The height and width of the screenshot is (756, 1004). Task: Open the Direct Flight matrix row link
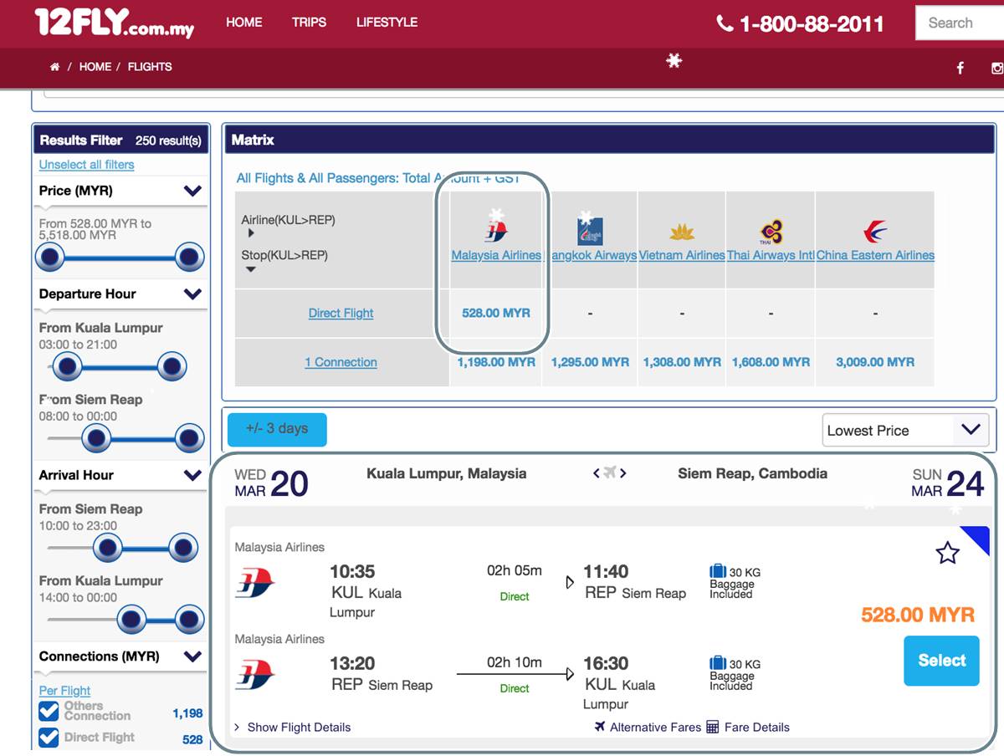341,313
